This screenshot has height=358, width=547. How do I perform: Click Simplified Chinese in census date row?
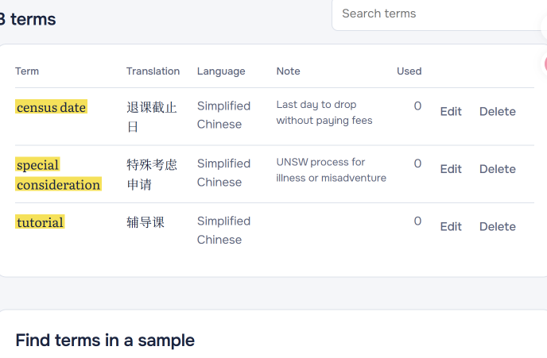coord(223,115)
